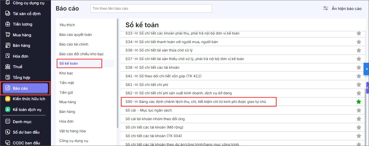Star the S34-H report as favorite
Screen dimensions: 369x146
359,42
